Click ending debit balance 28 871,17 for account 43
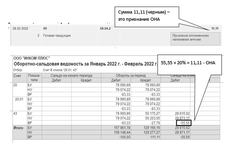This screenshot has width=235, height=146. coord(182,118)
